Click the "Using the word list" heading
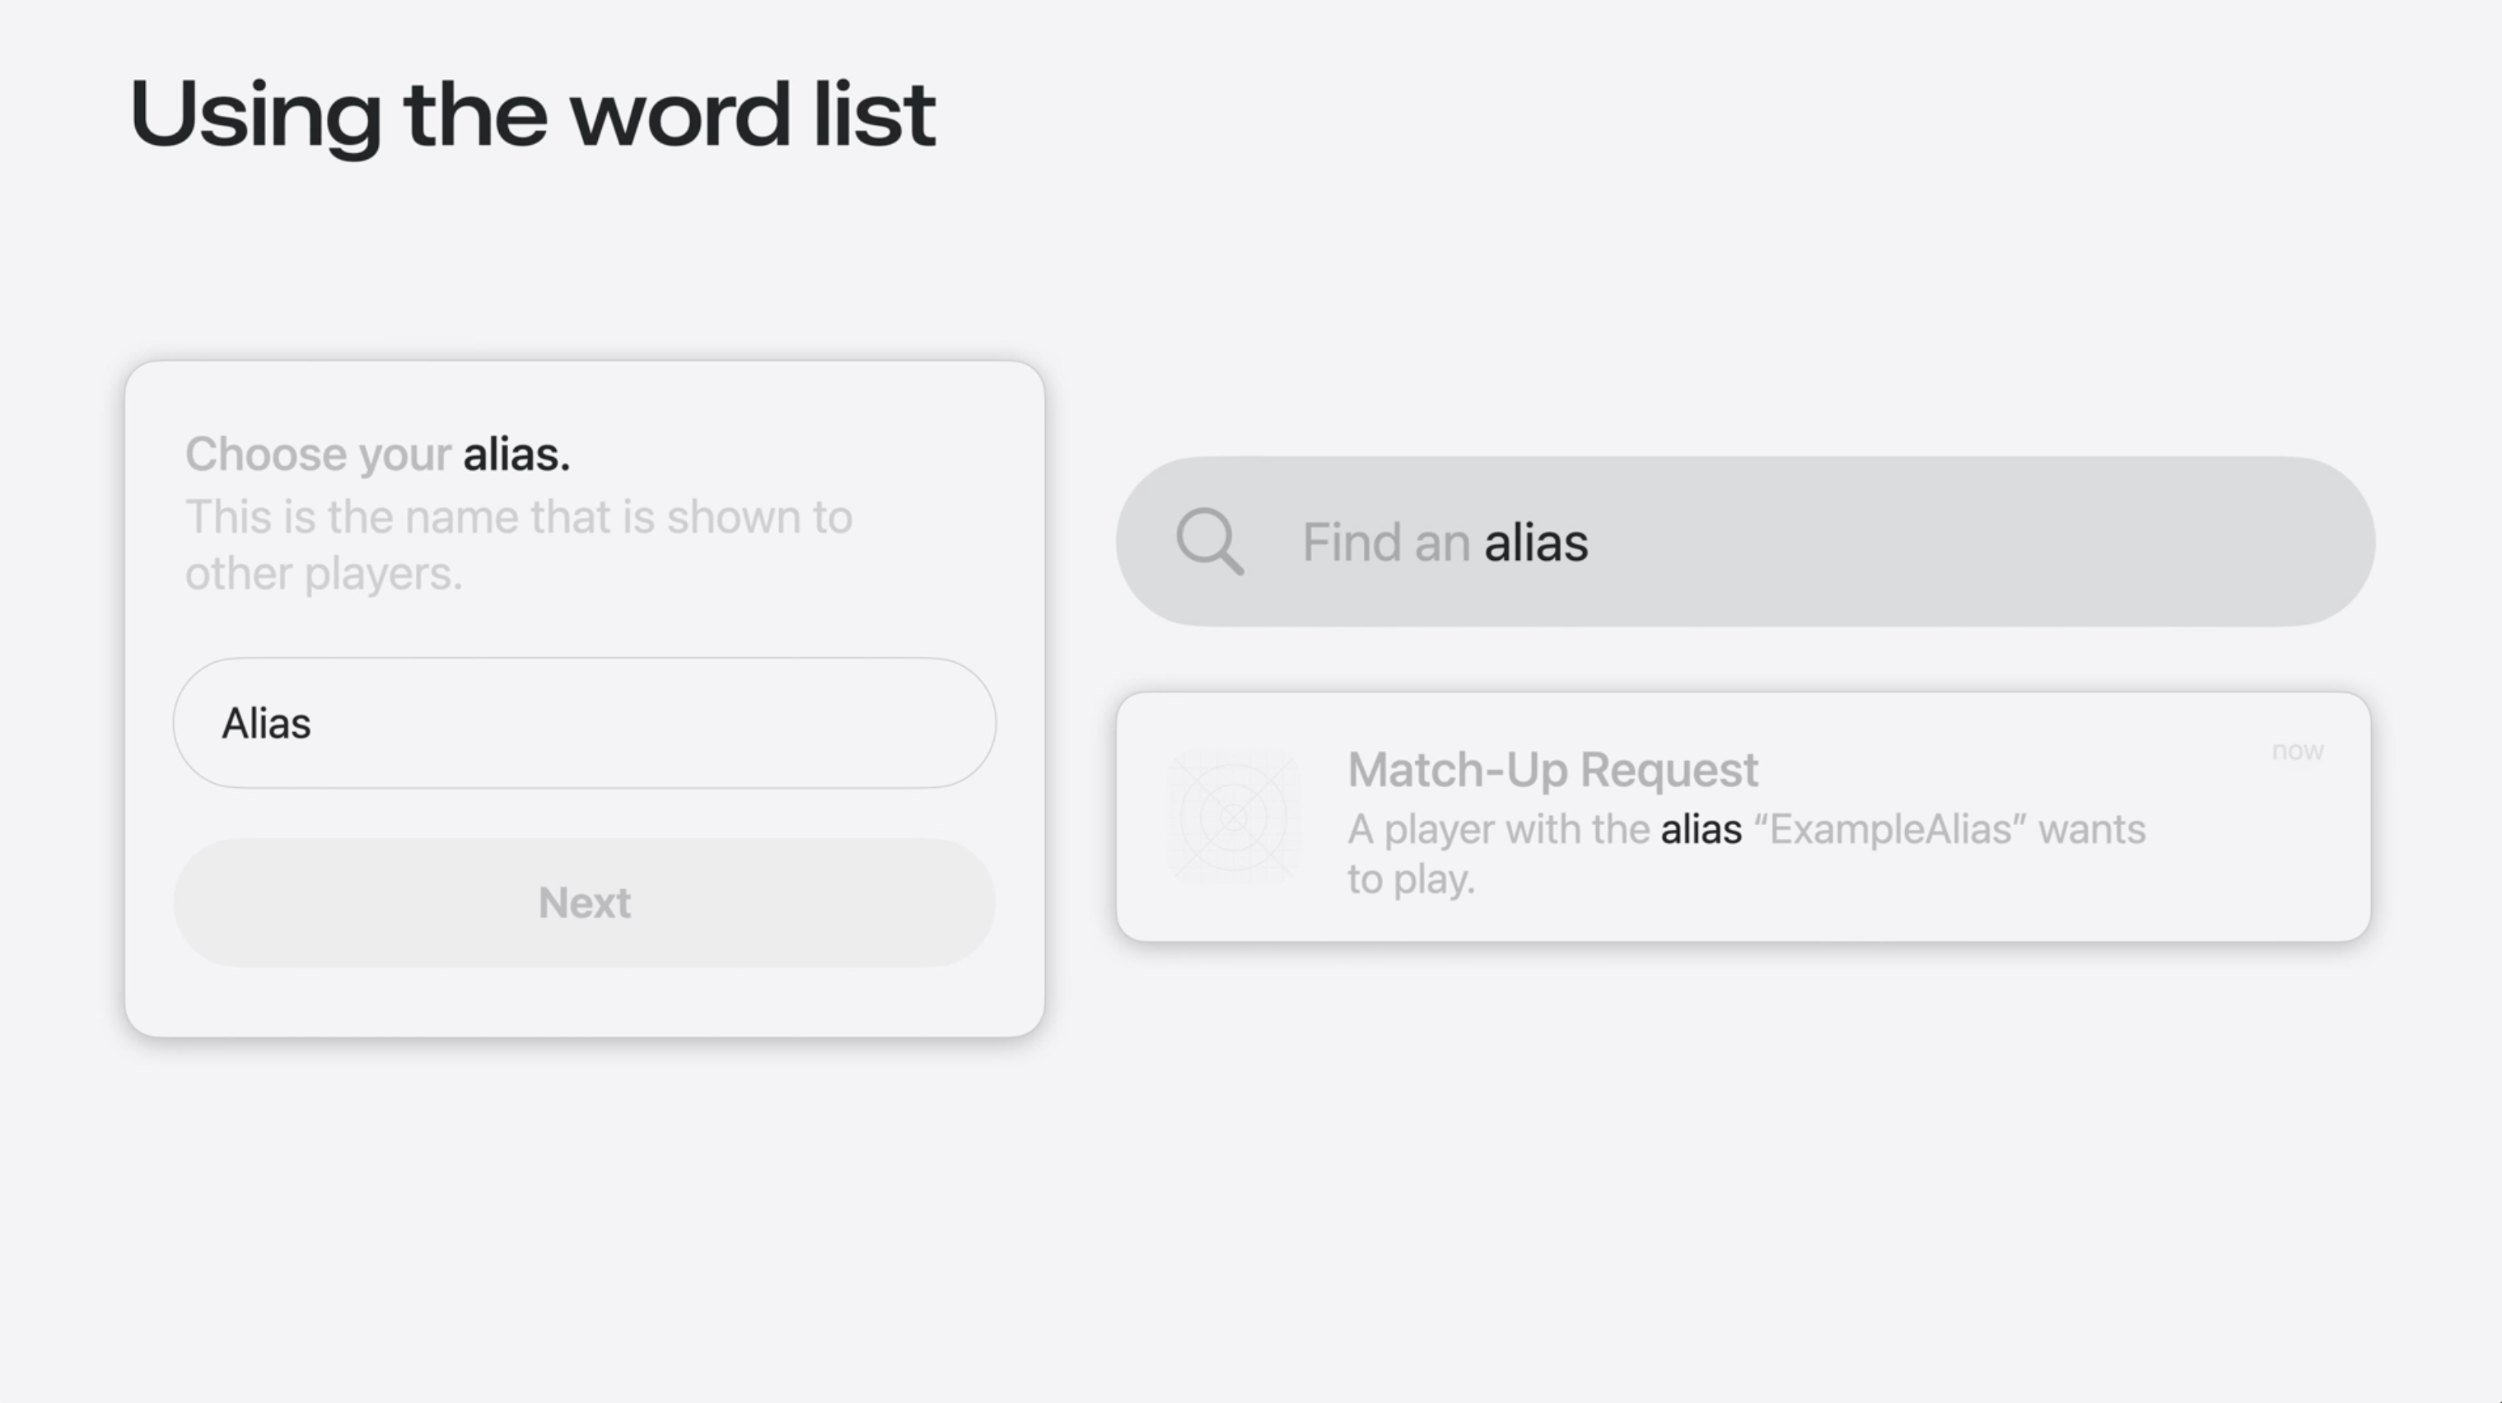 tap(532, 114)
